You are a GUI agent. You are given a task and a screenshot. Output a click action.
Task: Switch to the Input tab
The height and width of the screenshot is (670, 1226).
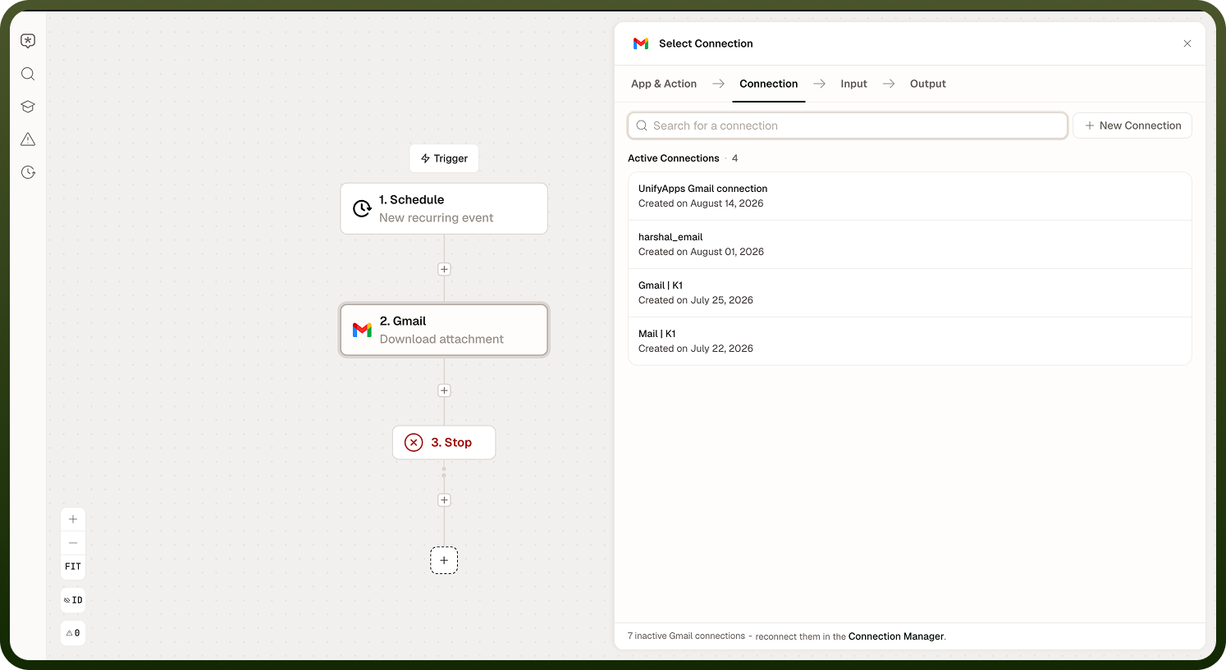[x=853, y=84]
